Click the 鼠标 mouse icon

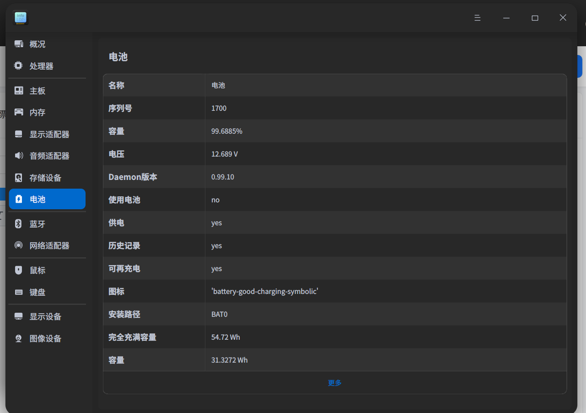point(18,270)
